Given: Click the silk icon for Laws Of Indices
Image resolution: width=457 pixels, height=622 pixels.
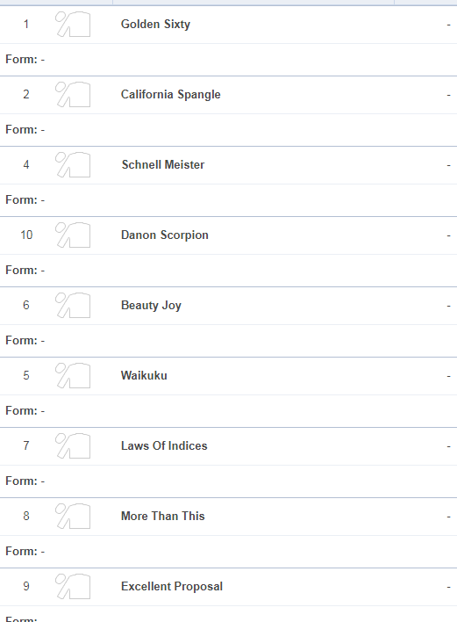Looking at the screenshot, I should click(73, 445).
